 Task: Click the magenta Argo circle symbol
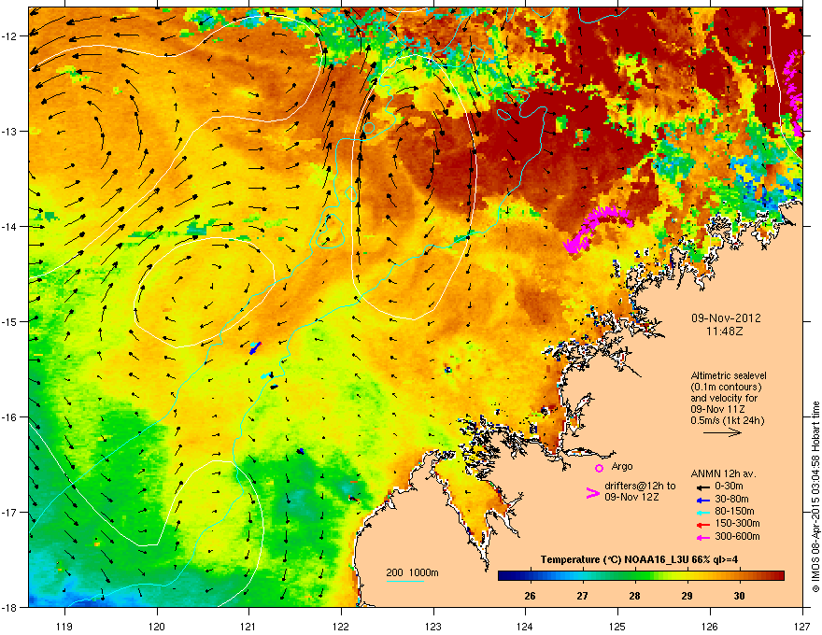[599, 468]
